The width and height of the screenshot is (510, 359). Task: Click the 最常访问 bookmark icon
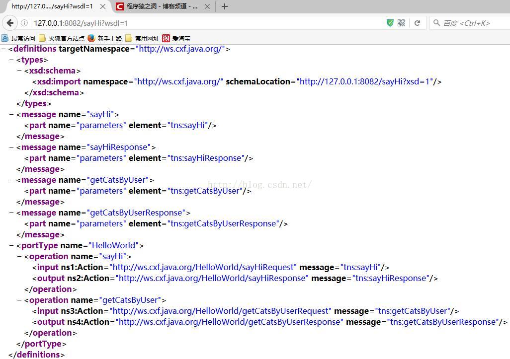[x=5, y=38]
